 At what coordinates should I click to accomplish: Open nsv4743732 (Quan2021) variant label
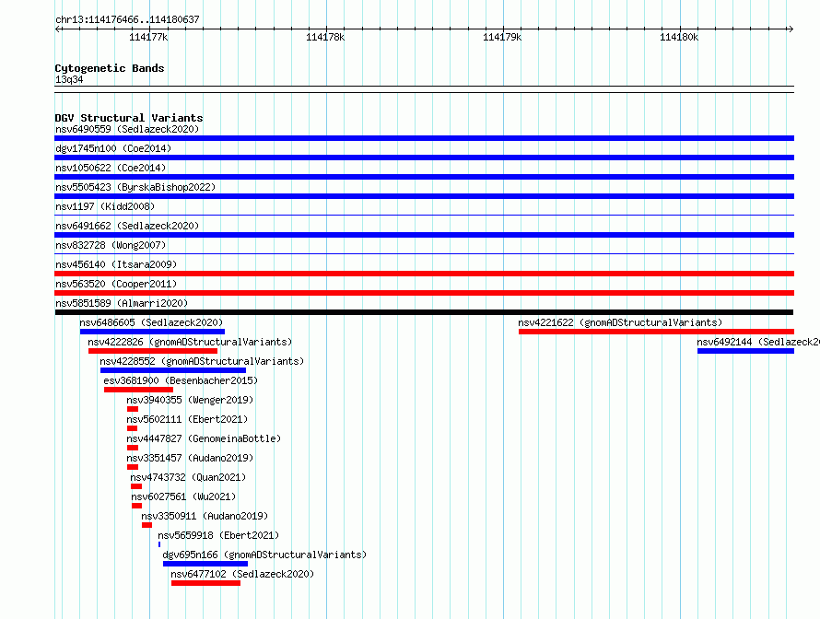tap(188, 477)
